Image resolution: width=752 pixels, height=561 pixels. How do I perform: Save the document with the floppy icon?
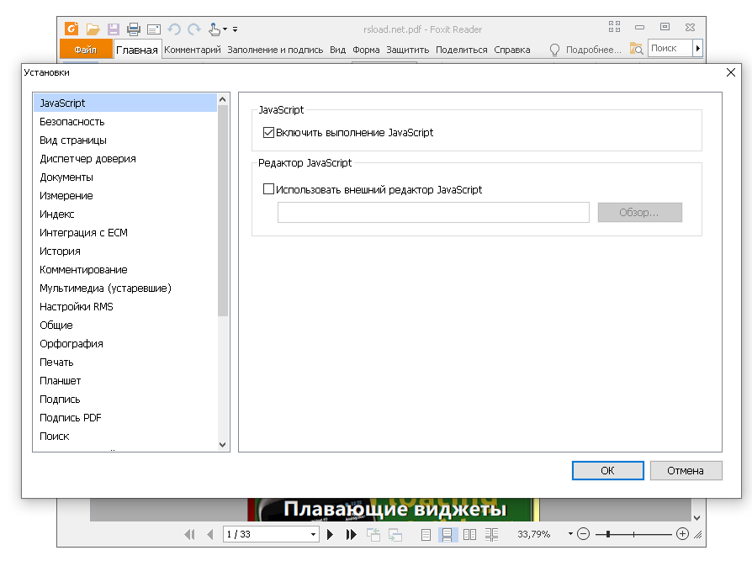pos(114,29)
